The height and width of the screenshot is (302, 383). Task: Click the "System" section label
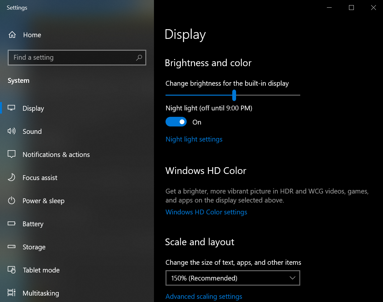(19, 81)
